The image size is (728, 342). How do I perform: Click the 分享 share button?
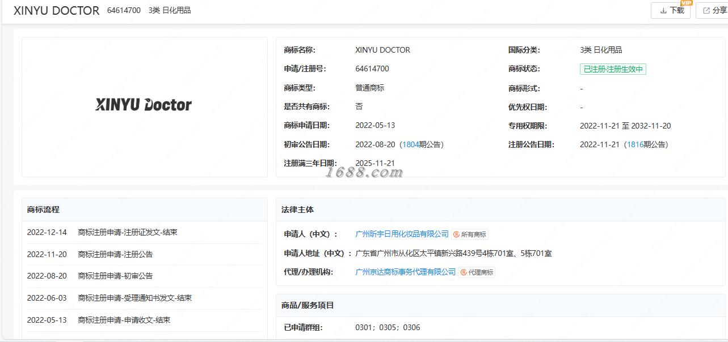pos(712,10)
